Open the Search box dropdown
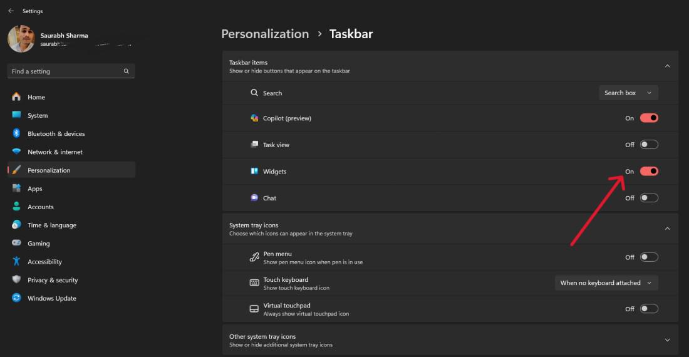 coord(628,93)
